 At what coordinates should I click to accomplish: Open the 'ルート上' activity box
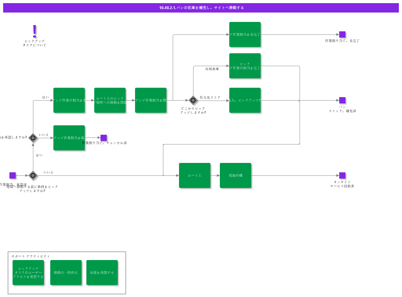tap(195, 175)
